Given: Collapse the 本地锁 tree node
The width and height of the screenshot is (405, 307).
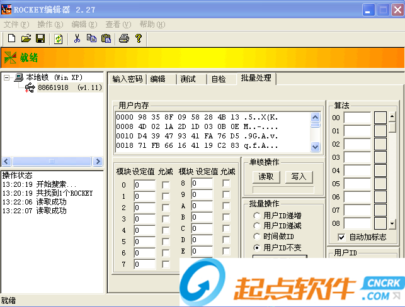Looking at the screenshot, I should pos(7,77).
